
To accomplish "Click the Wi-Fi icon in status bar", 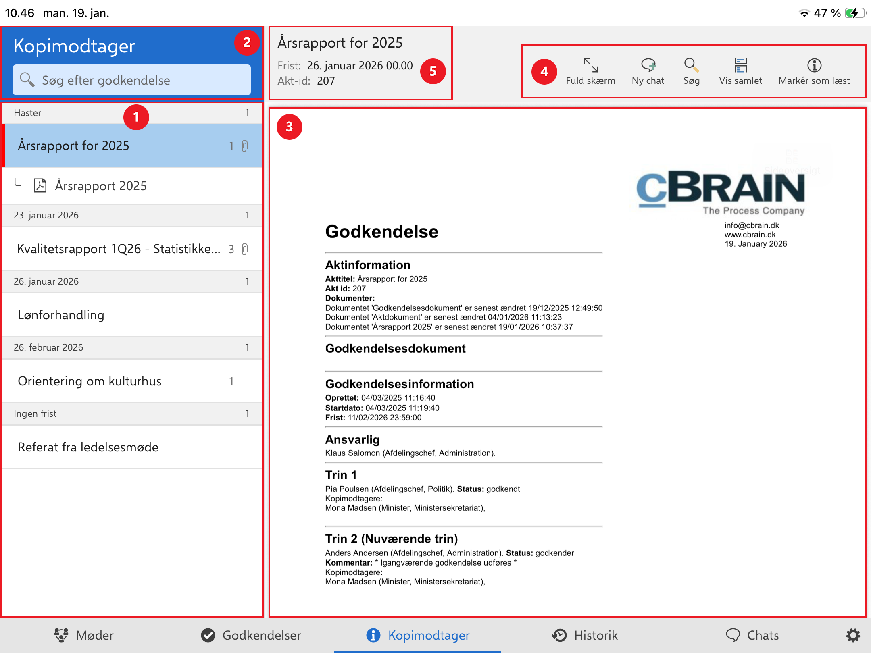I will click(x=804, y=13).
